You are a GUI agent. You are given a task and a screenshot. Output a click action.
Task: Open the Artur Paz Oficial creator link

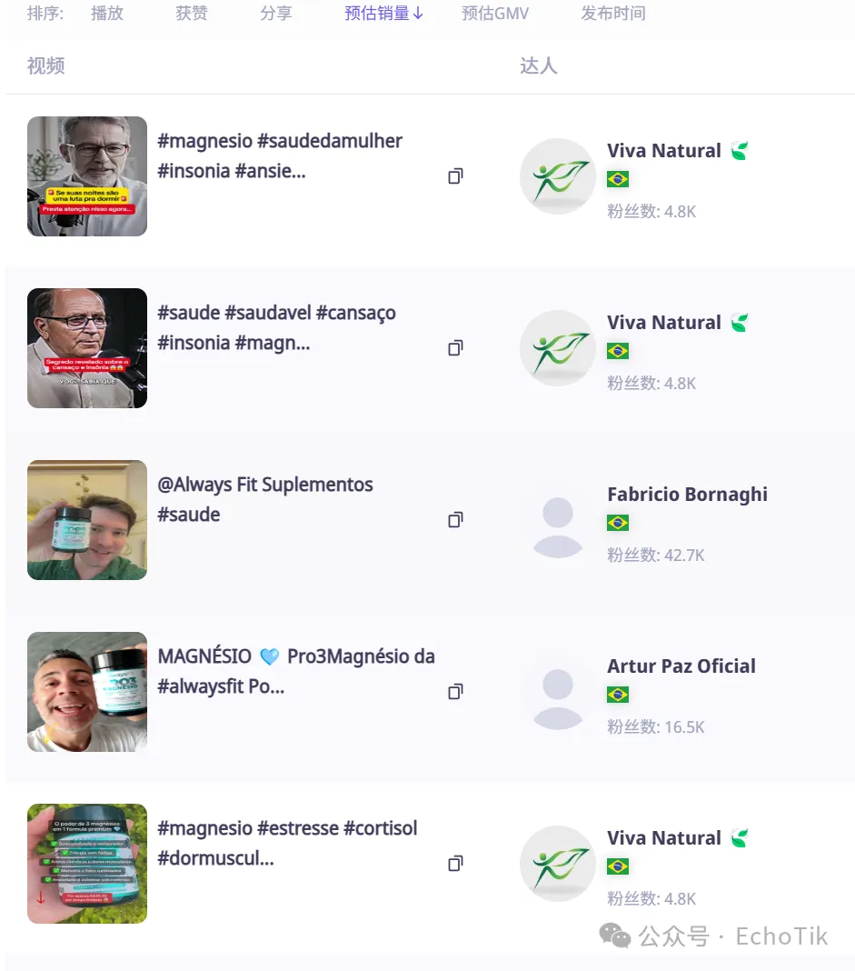pyautogui.click(x=681, y=666)
